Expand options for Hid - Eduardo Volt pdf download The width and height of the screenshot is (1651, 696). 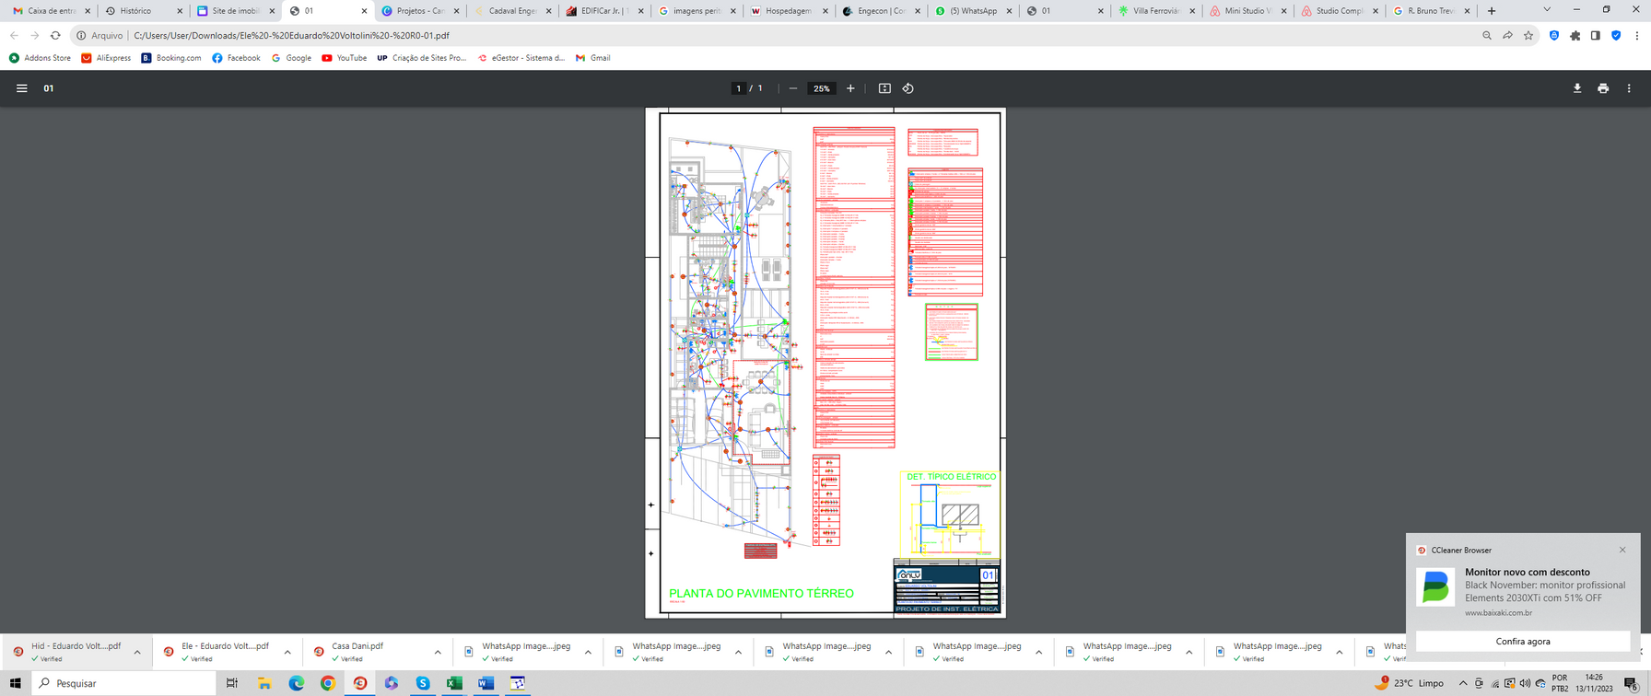pos(137,653)
